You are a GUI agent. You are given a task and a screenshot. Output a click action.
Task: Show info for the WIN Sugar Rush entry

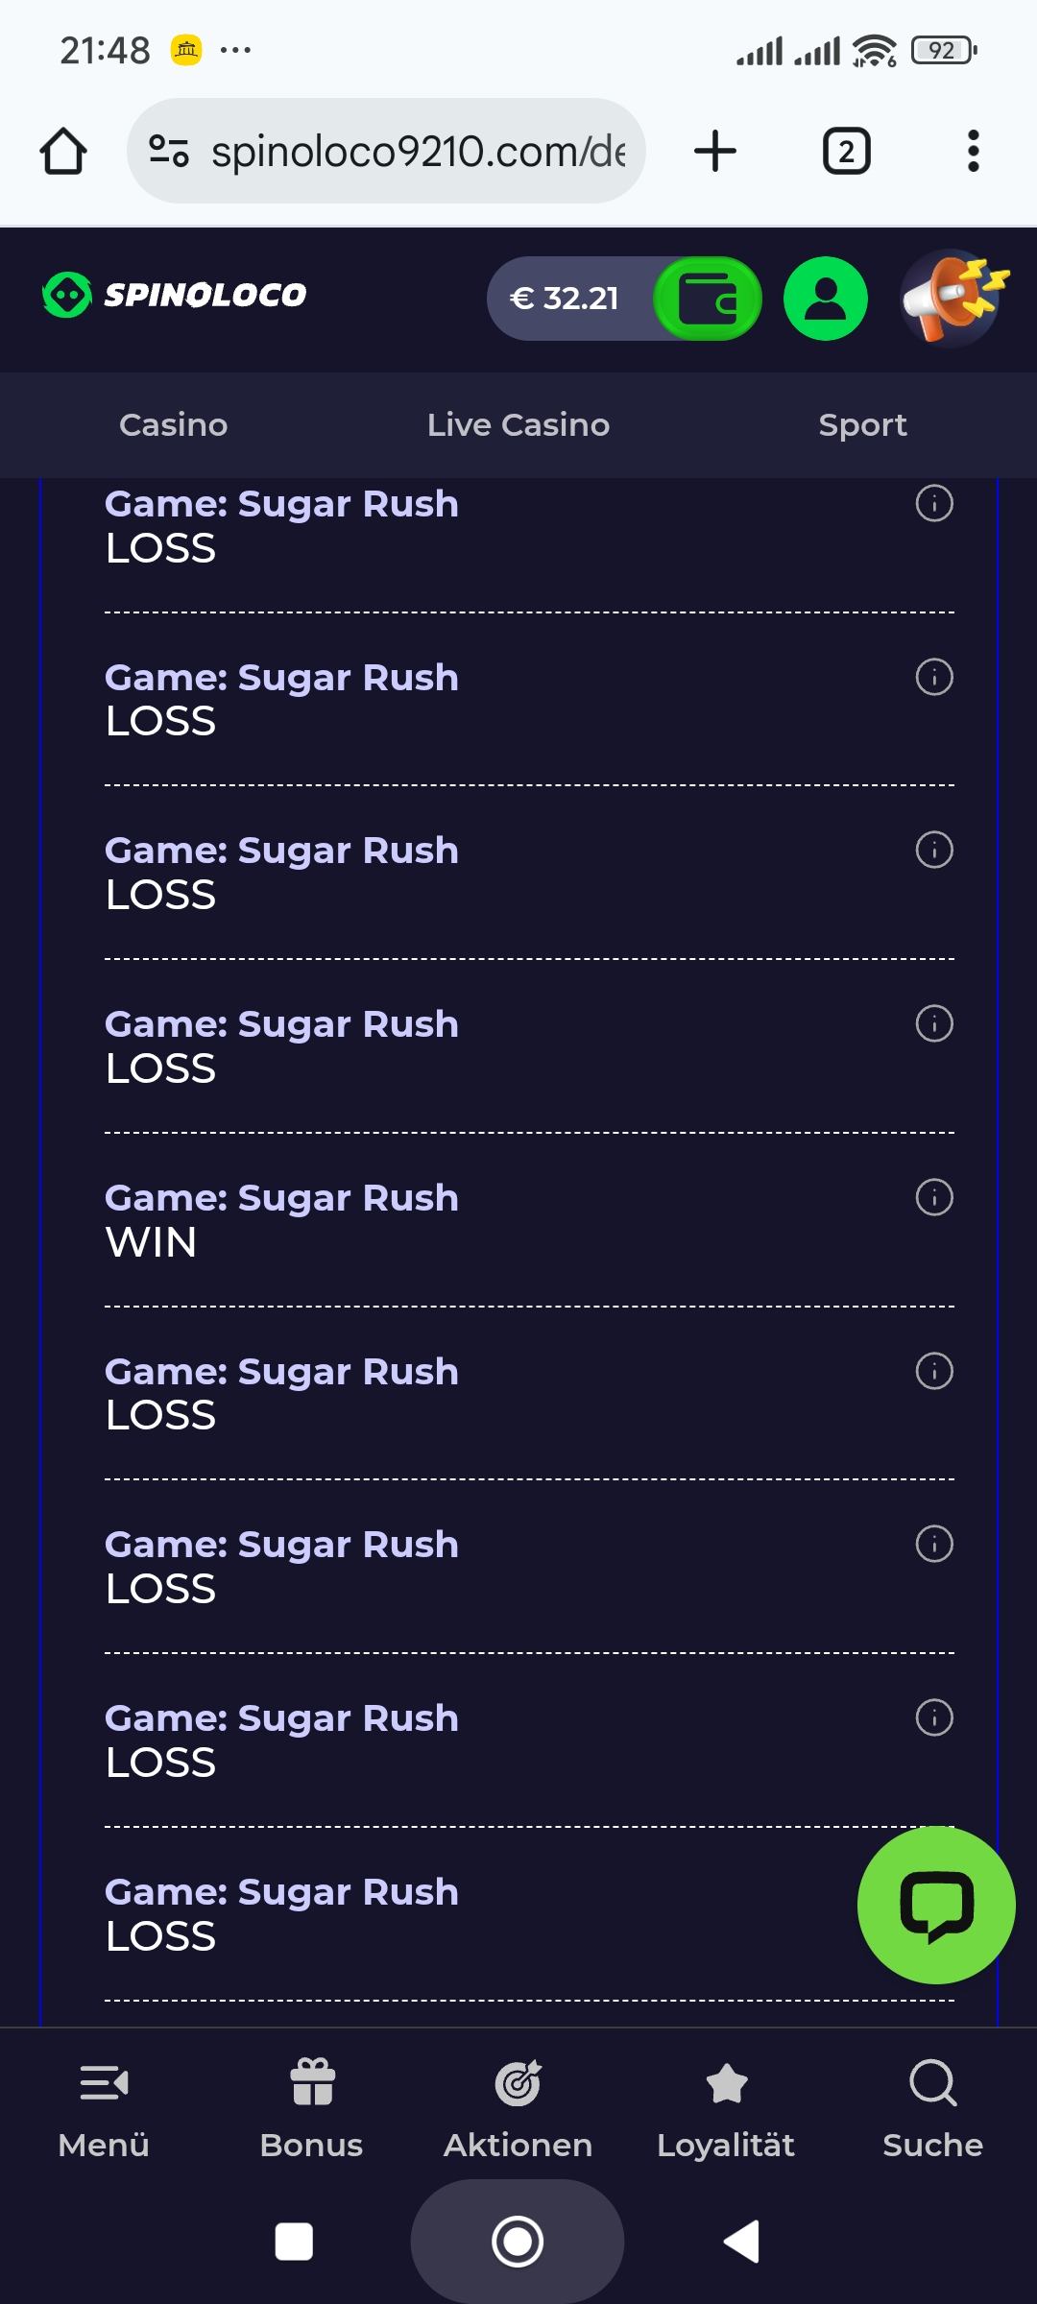point(934,1197)
